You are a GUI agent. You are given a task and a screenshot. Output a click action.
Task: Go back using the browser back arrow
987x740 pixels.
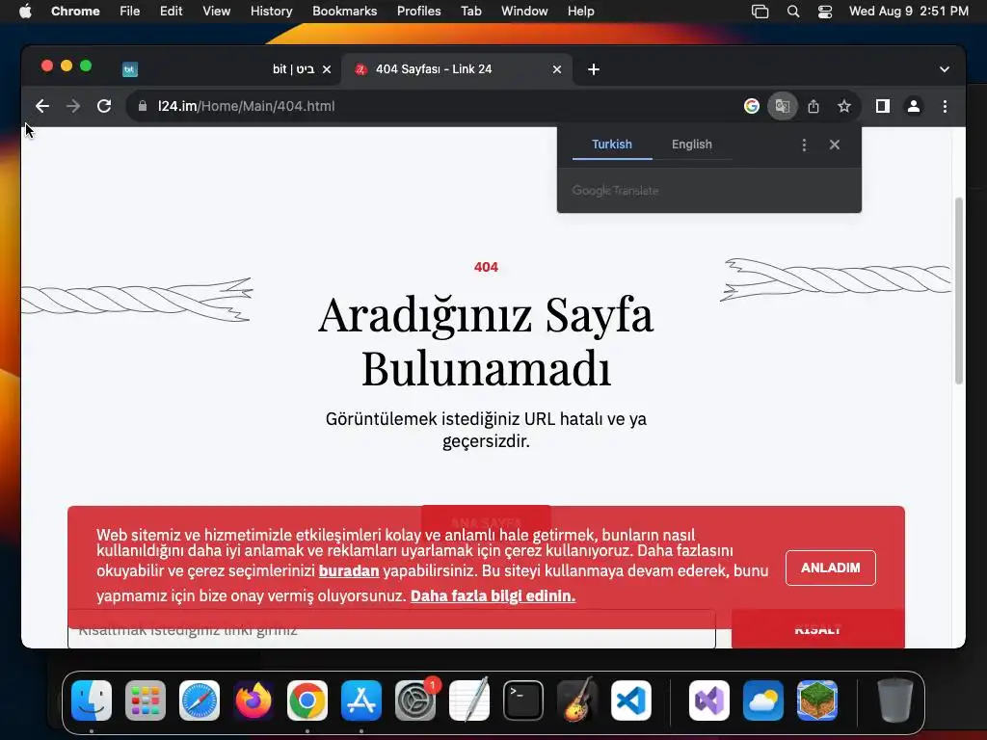(42, 106)
